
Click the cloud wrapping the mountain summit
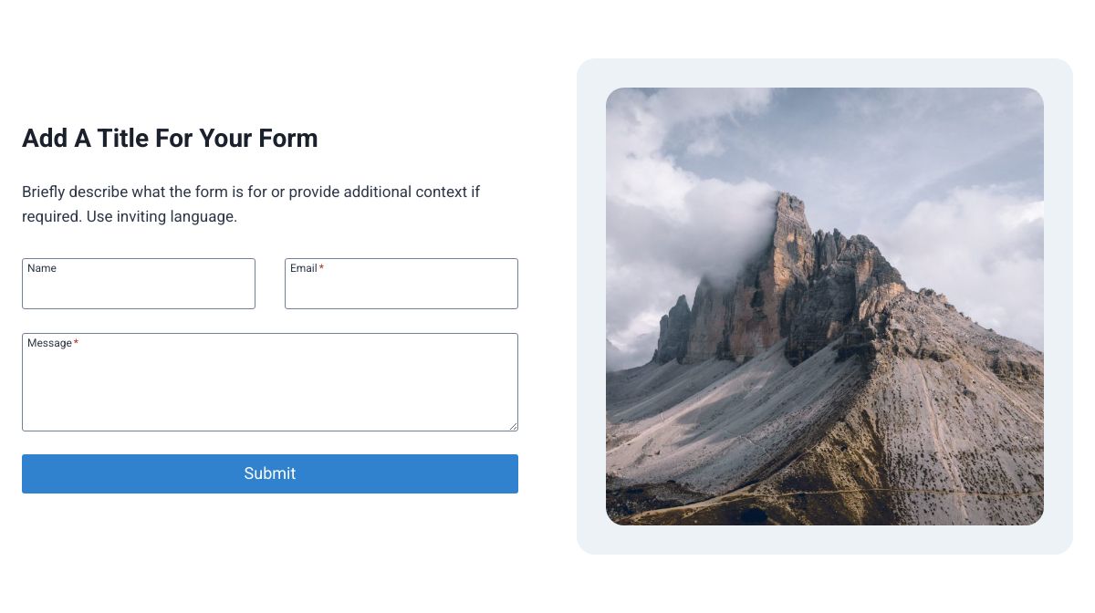click(721, 228)
